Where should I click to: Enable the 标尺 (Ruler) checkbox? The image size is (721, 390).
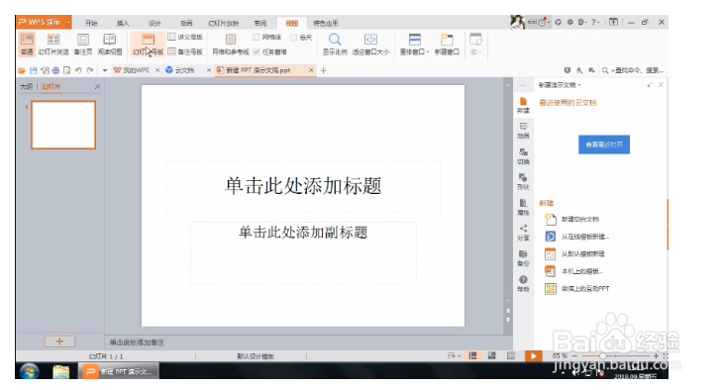tap(294, 38)
